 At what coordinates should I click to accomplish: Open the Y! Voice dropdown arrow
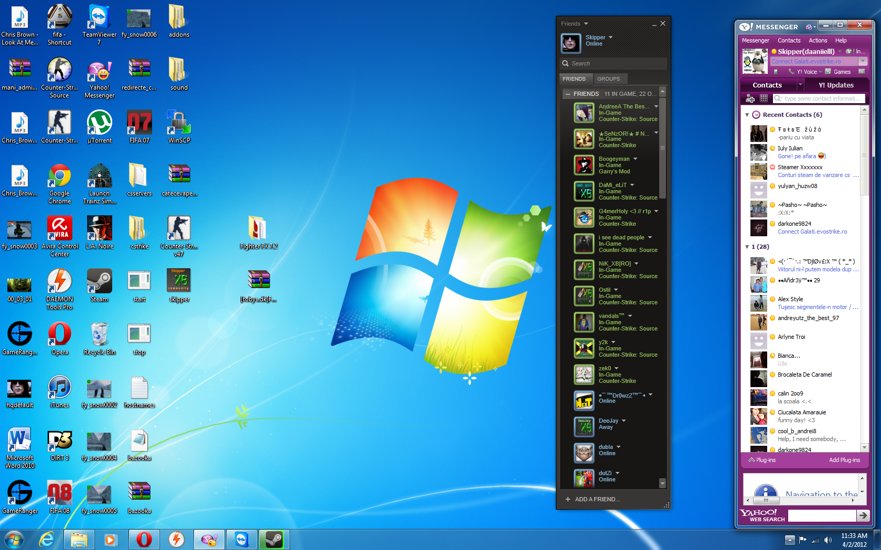[x=821, y=72]
